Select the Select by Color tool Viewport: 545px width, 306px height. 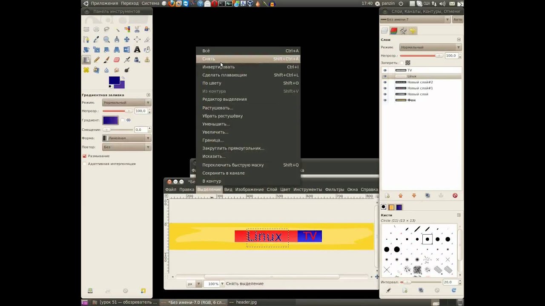click(x=127, y=29)
